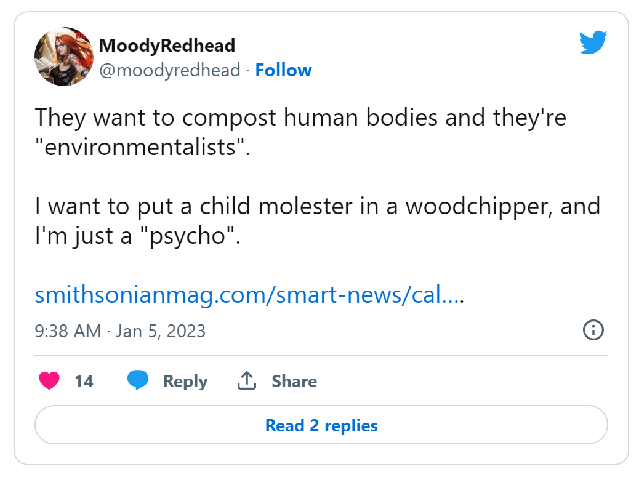This screenshot has width=639, height=477.
Task: Click the tweet line mentioning a woodchipper
Action: pyautogui.click(x=318, y=206)
